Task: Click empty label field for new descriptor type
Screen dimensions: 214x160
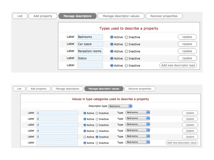Action: (90, 65)
